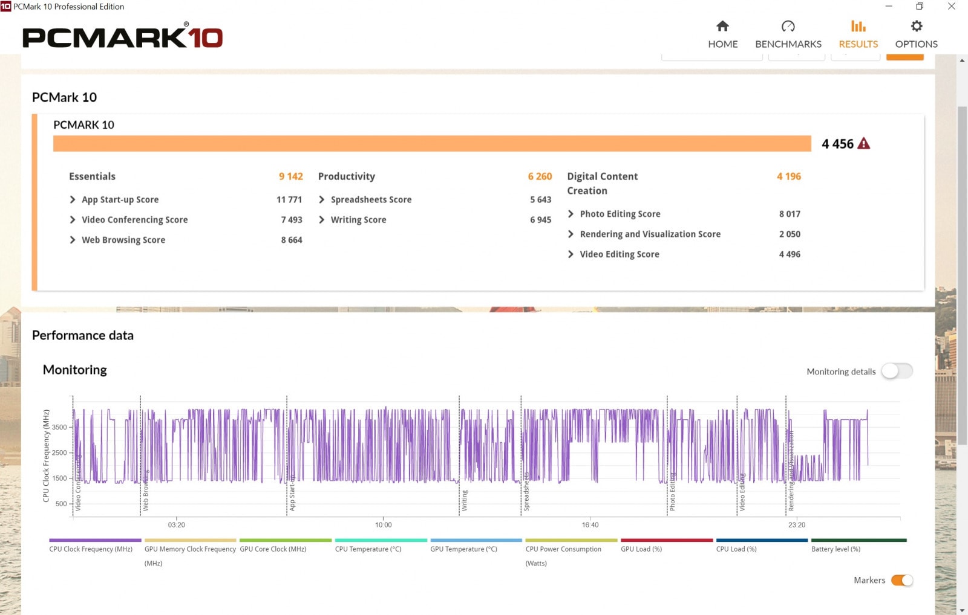Click the Battery level (%) legend entry

836,549
